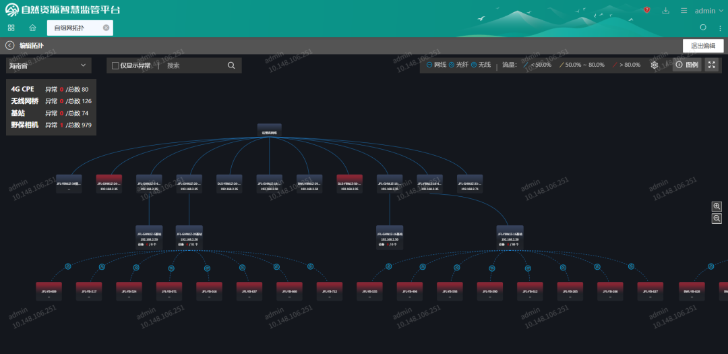Enter fullscreen view of topology
The width and height of the screenshot is (728, 354).
(712, 65)
